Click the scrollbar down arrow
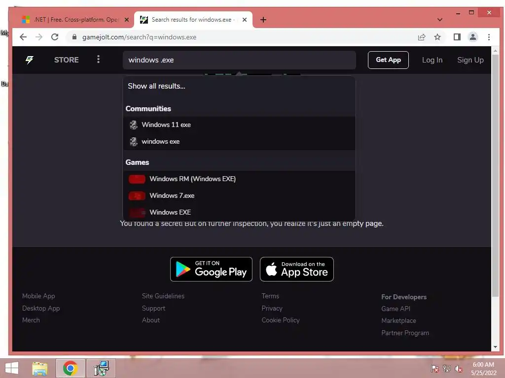This screenshot has width=505, height=378. [495, 347]
